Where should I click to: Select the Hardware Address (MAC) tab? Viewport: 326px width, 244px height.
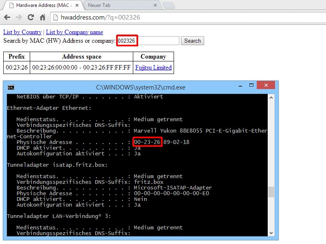pyautogui.click(x=43, y=5)
